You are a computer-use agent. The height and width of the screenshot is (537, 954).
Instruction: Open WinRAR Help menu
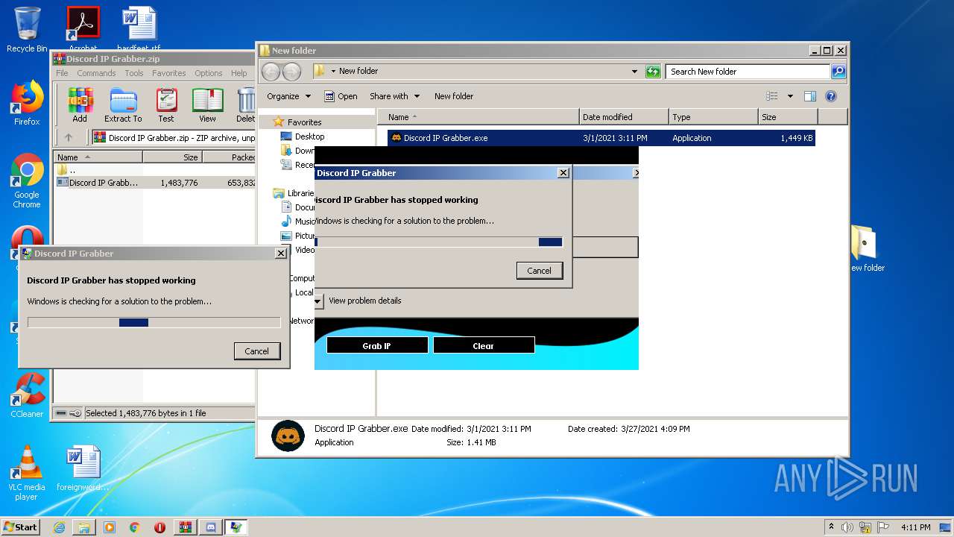238,73
